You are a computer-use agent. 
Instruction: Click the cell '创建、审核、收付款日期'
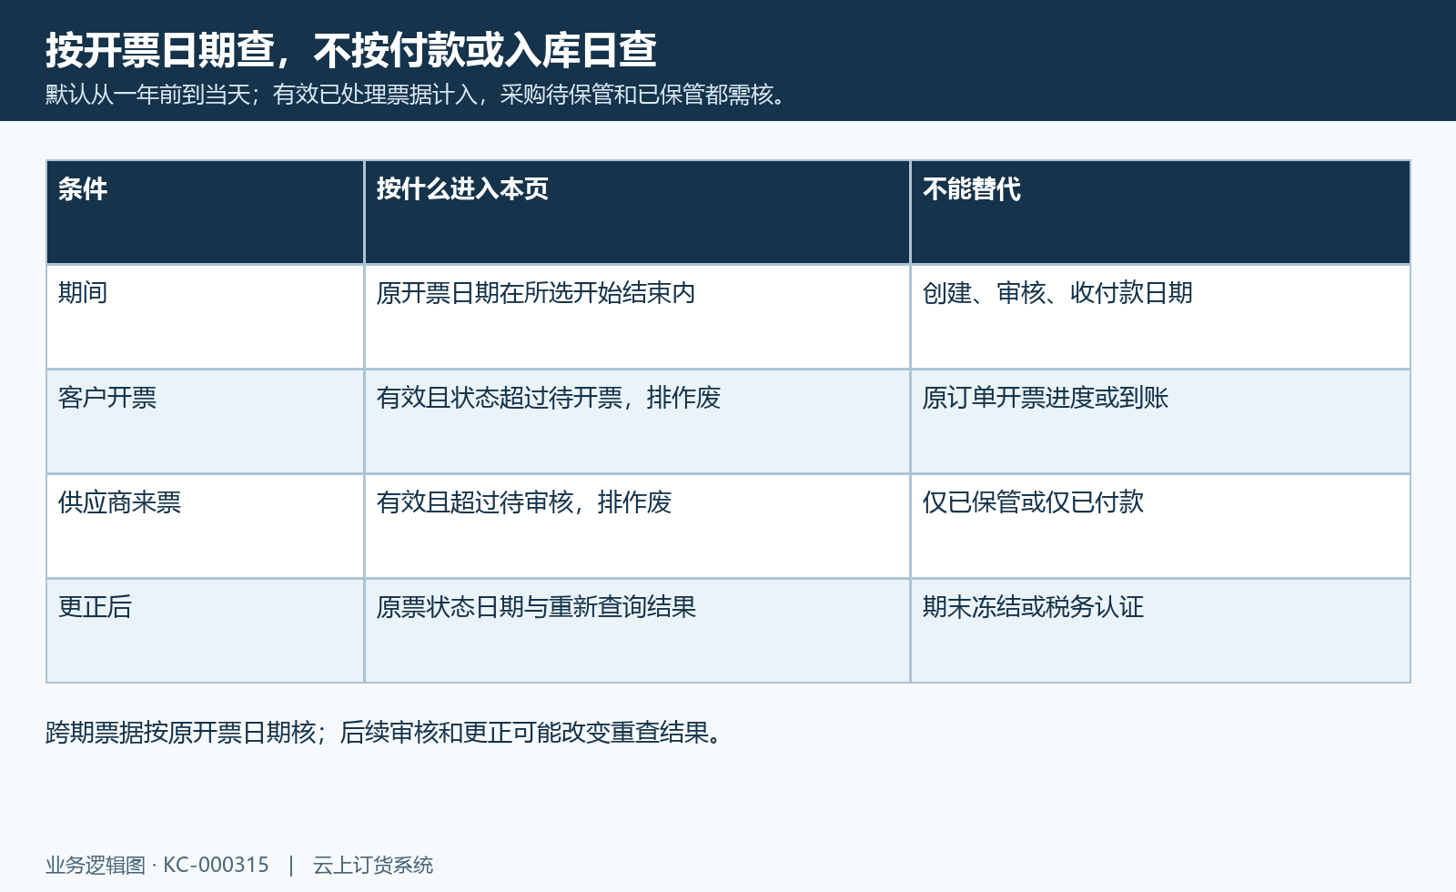(x=1160, y=317)
